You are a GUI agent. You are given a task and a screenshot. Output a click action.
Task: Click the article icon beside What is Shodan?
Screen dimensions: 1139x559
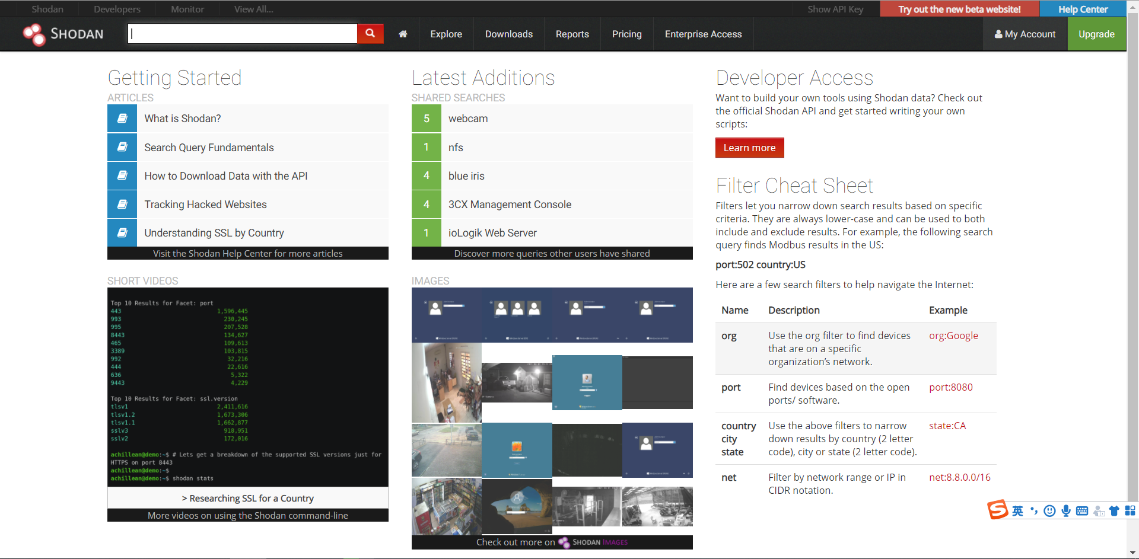pos(122,119)
